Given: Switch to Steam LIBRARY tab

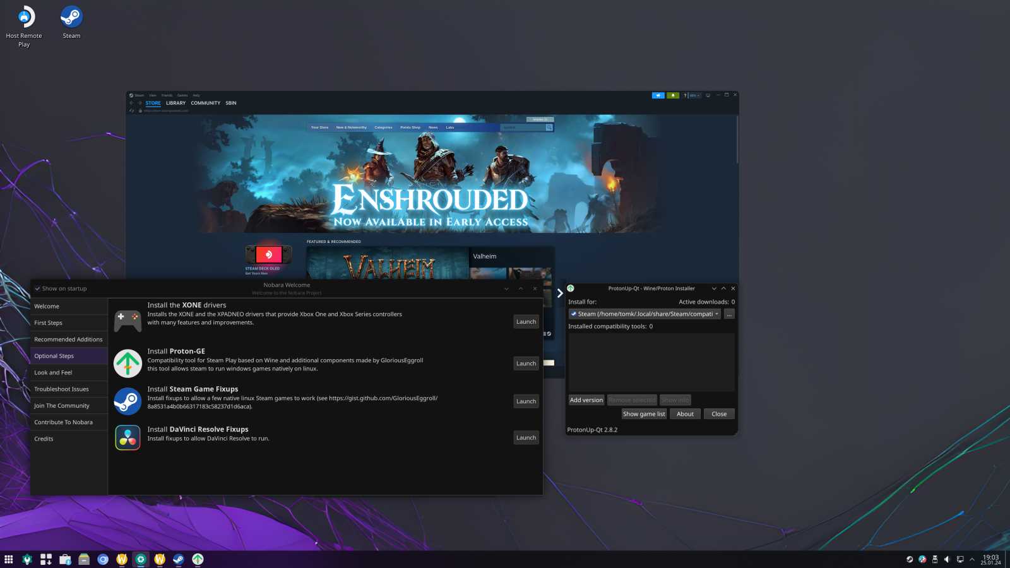Looking at the screenshot, I should click(175, 103).
